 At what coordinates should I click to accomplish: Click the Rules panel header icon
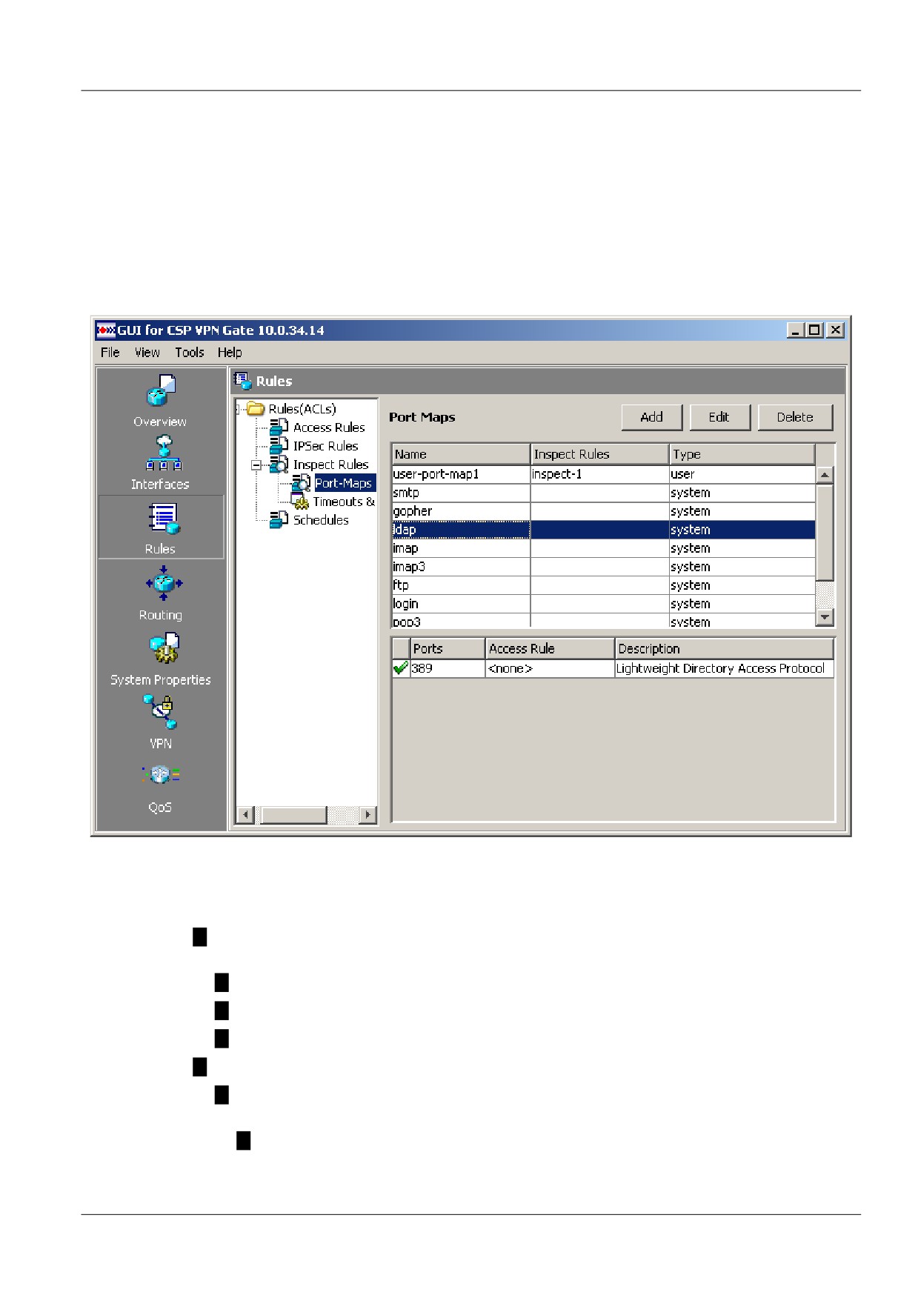pyautogui.click(x=243, y=381)
